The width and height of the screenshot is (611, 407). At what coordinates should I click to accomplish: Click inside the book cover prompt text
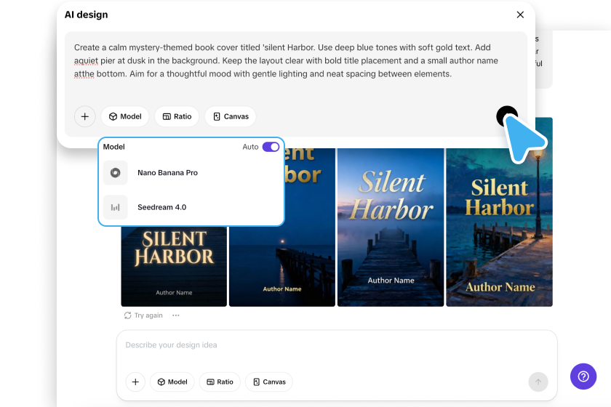(x=286, y=61)
